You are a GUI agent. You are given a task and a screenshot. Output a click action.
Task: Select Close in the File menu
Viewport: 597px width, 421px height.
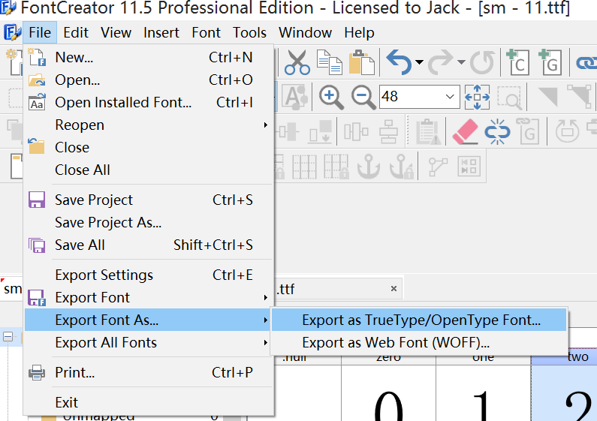point(149,147)
